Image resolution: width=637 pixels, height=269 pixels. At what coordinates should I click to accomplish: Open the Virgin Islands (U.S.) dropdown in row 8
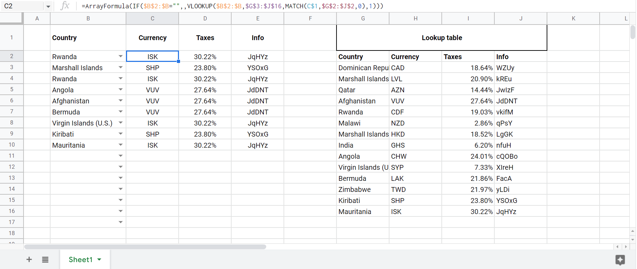(120, 122)
